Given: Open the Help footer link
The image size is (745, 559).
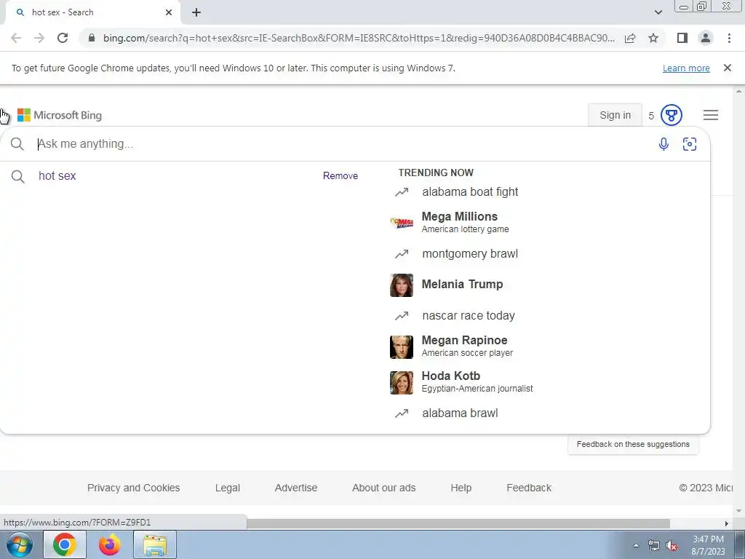Looking at the screenshot, I should coord(461,488).
